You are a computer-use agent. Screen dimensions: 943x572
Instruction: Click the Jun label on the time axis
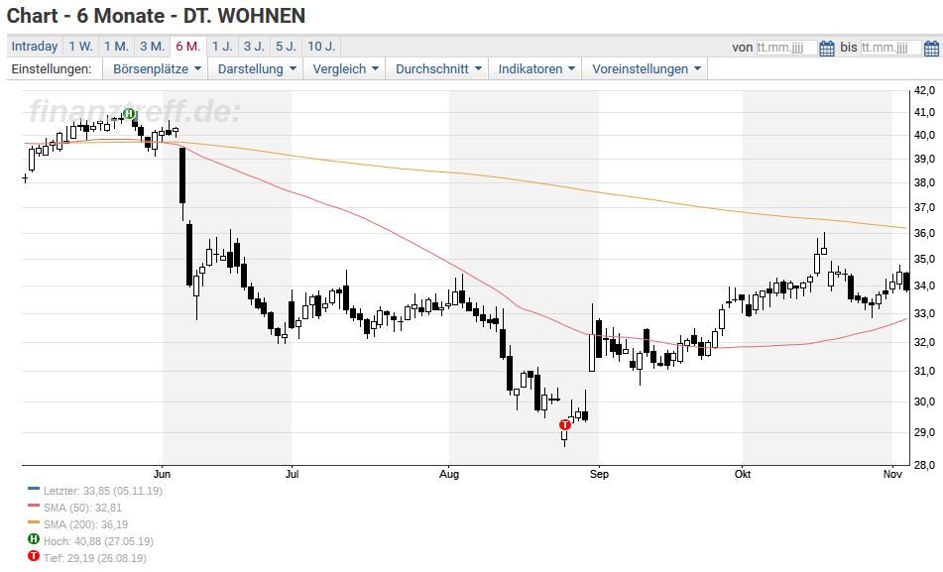[x=162, y=474]
